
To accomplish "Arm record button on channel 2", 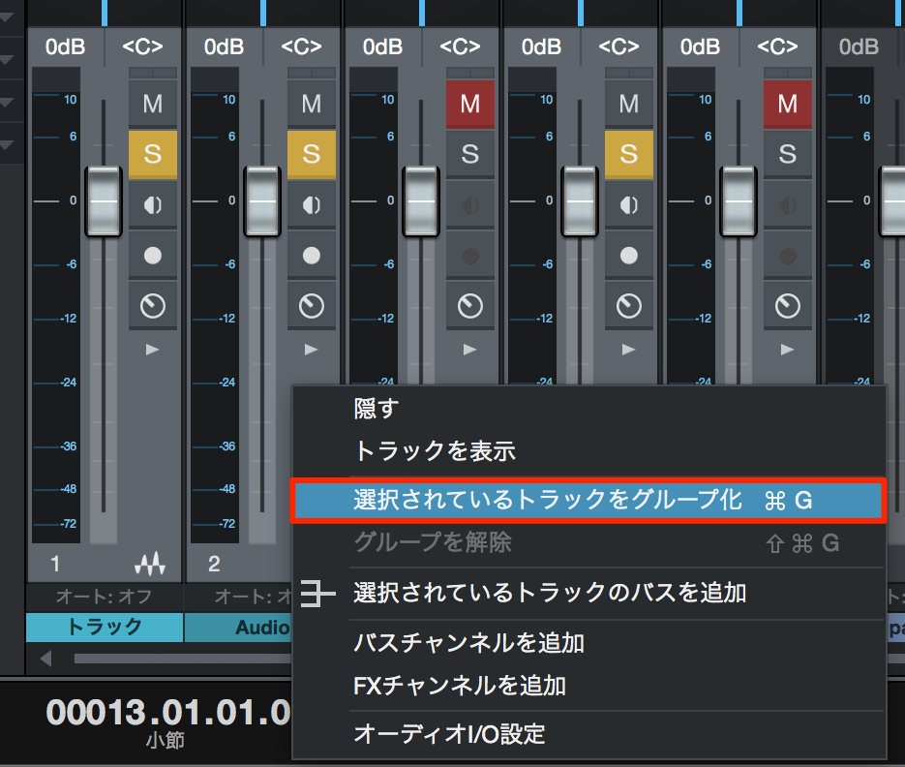I will [x=311, y=256].
